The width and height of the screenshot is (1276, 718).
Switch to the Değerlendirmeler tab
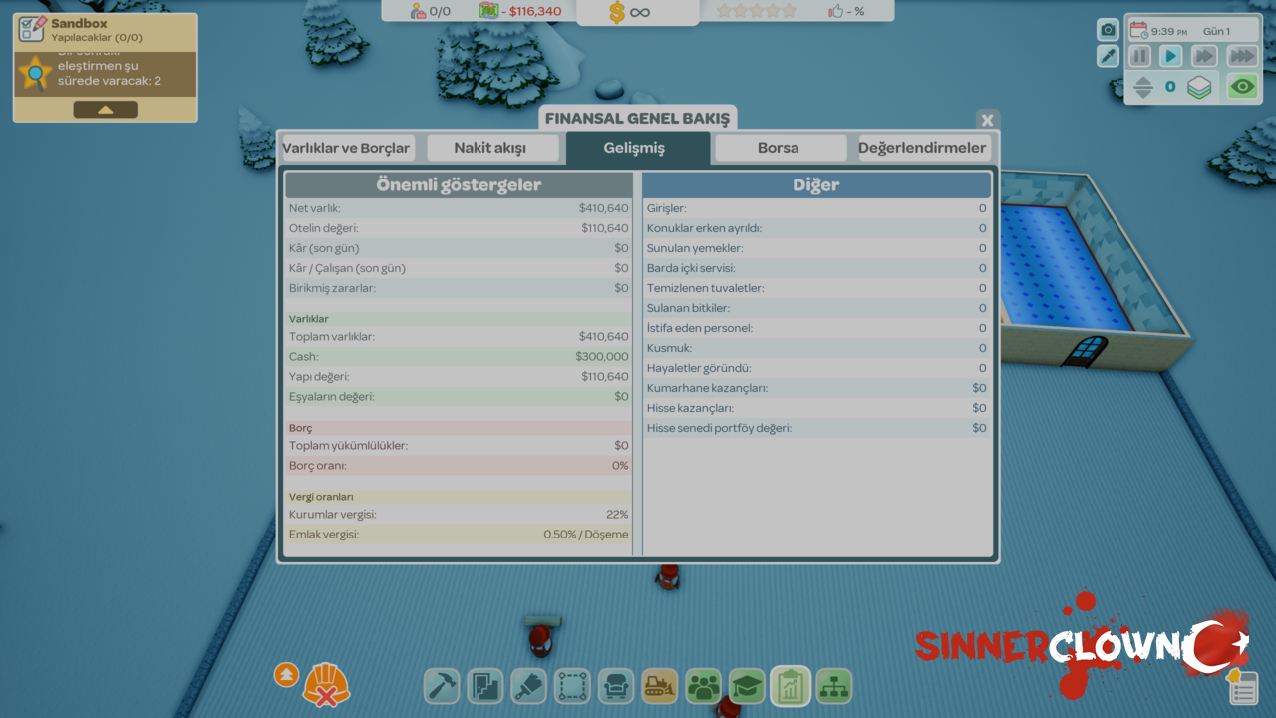click(923, 148)
